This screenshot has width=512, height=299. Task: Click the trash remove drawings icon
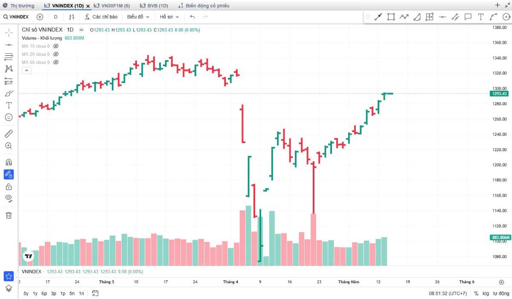tap(9, 215)
